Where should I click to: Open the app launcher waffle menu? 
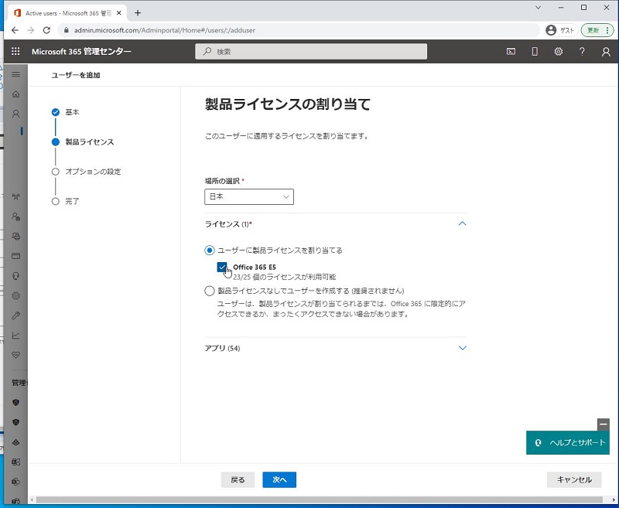(15, 51)
